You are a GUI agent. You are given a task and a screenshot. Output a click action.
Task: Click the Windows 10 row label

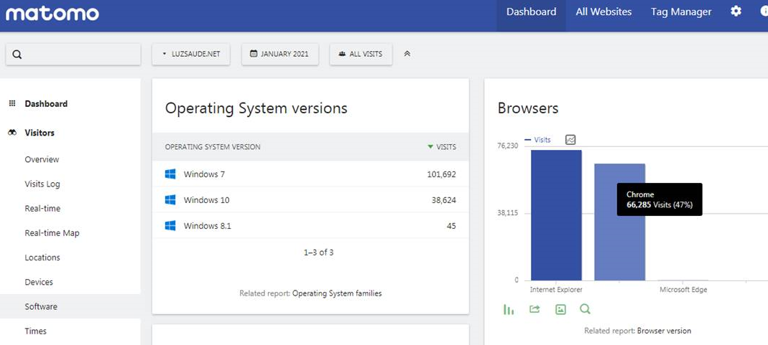(x=206, y=200)
